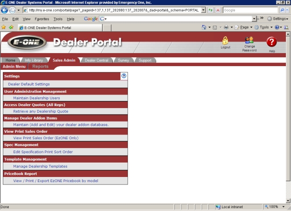
Task: Open Manage Dealership Templates link
Action: [x=40, y=166]
